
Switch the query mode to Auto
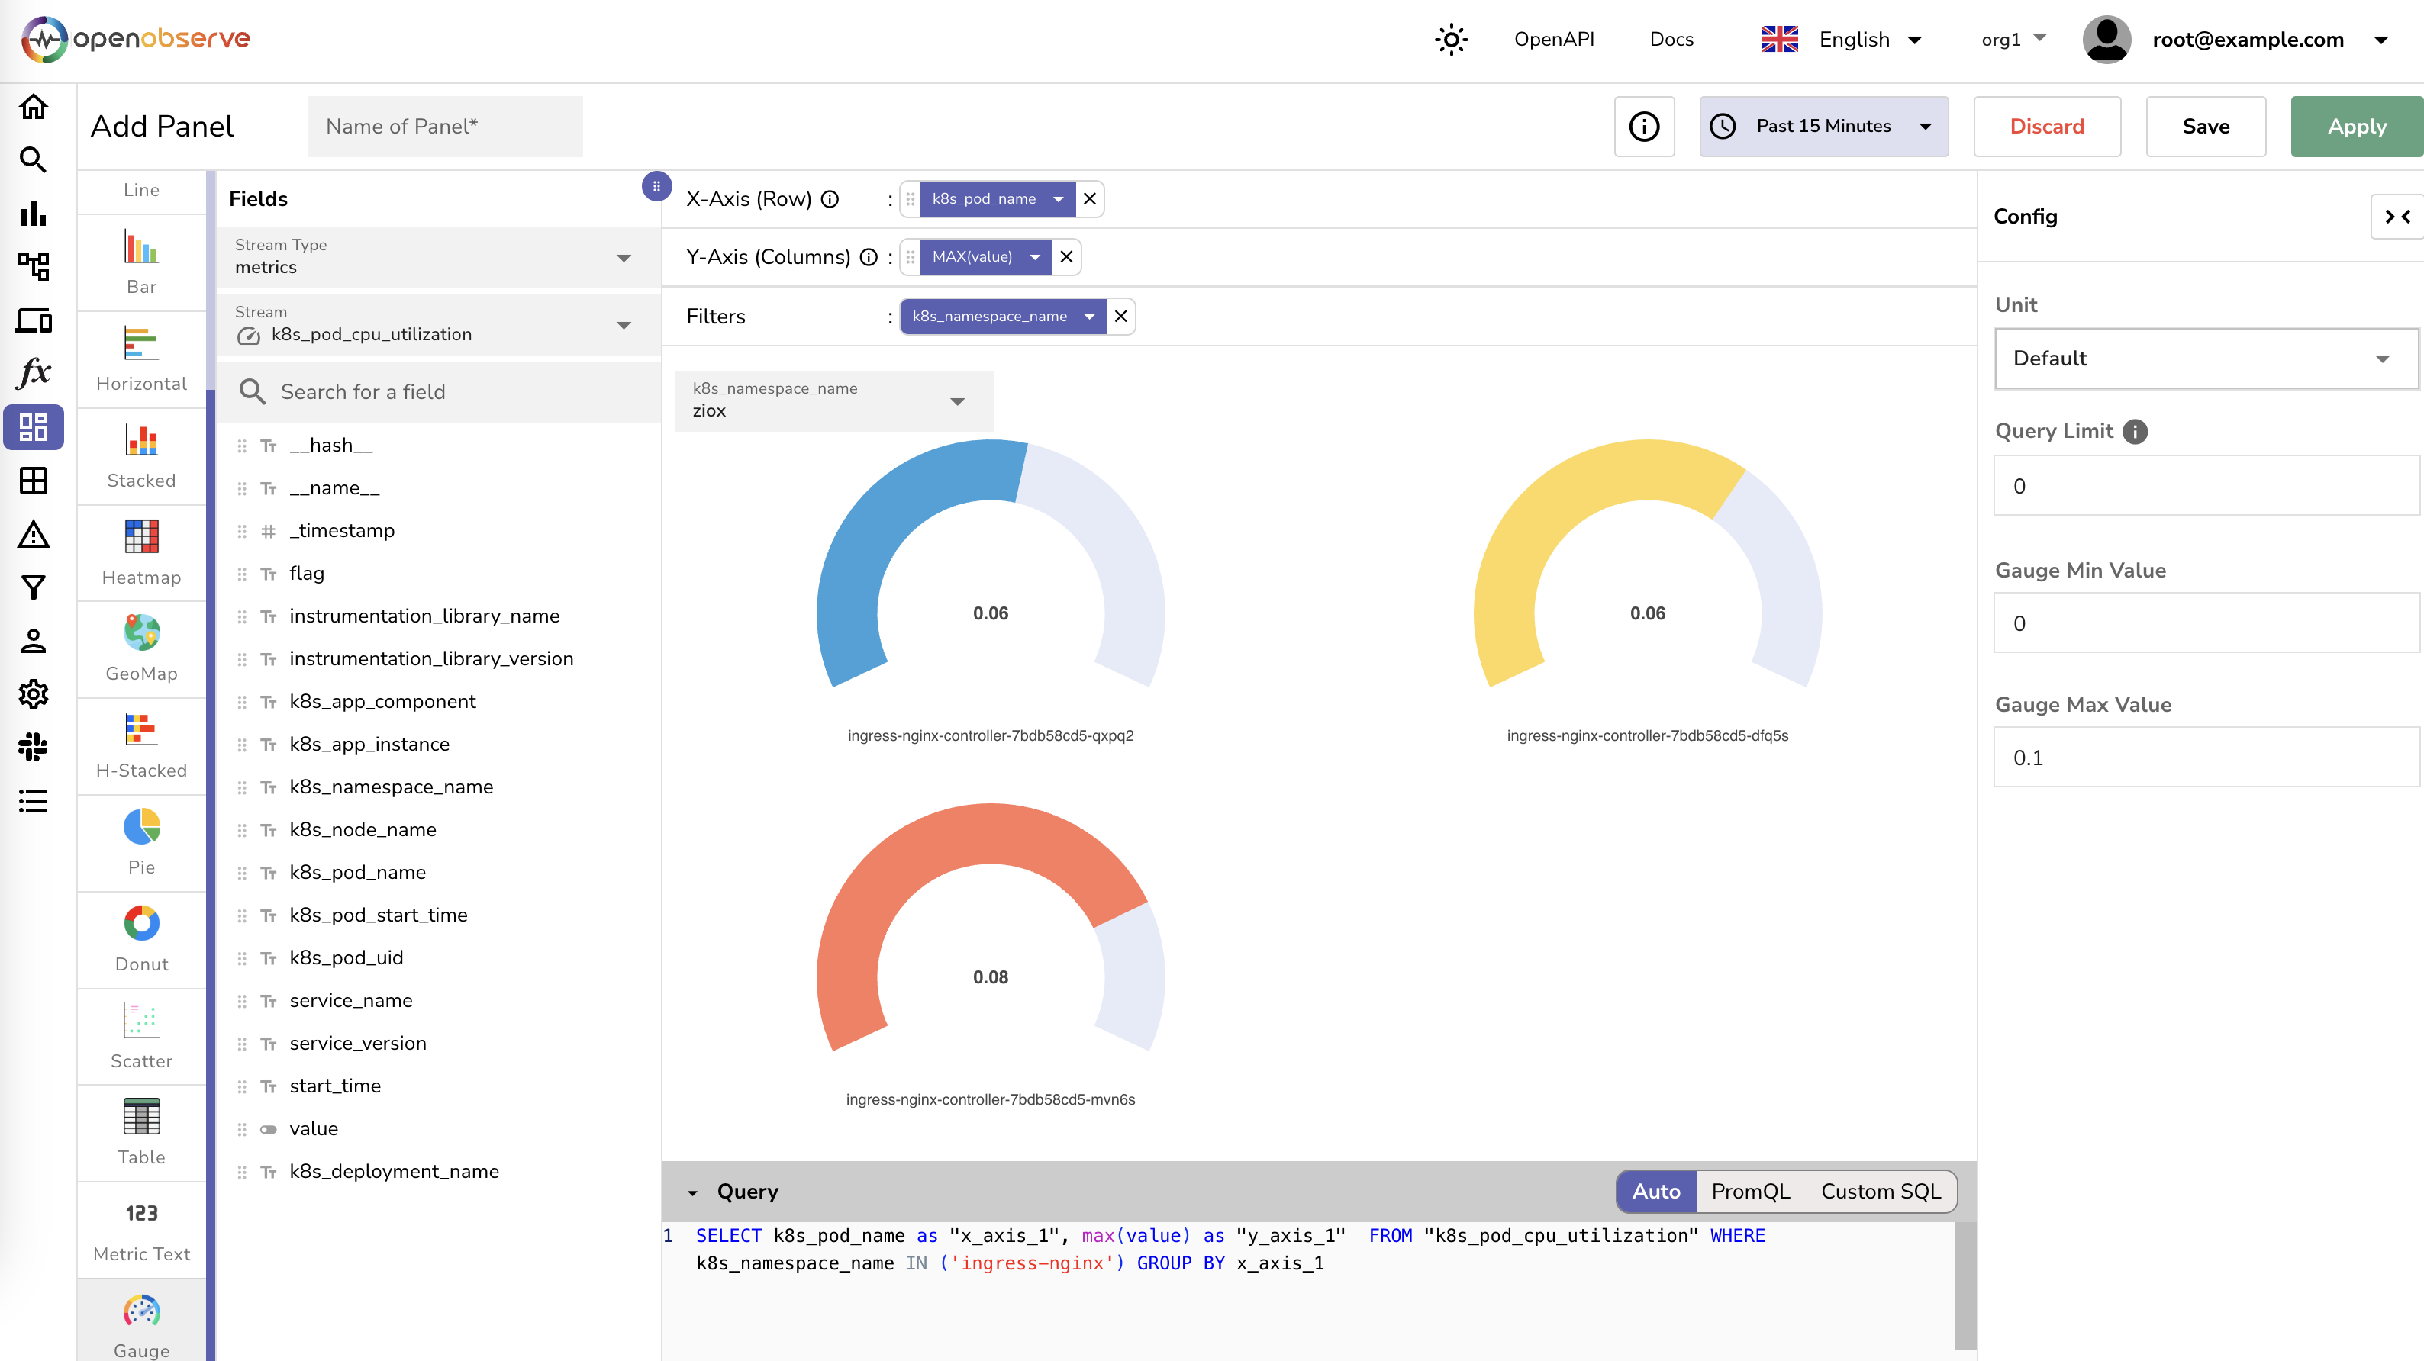click(1655, 1192)
